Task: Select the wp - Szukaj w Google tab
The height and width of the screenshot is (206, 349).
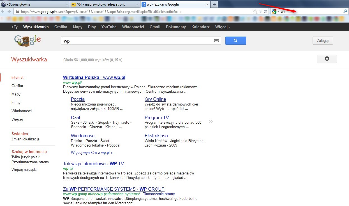Action: click(175, 4)
